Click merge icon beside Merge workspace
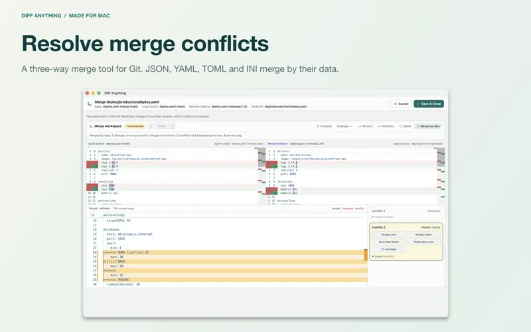This screenshot has height=332, width=531. pos(91,126)
